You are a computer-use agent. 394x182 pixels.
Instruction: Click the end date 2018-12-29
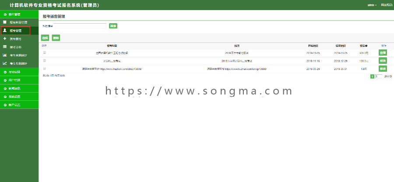(x=341, y=61)
